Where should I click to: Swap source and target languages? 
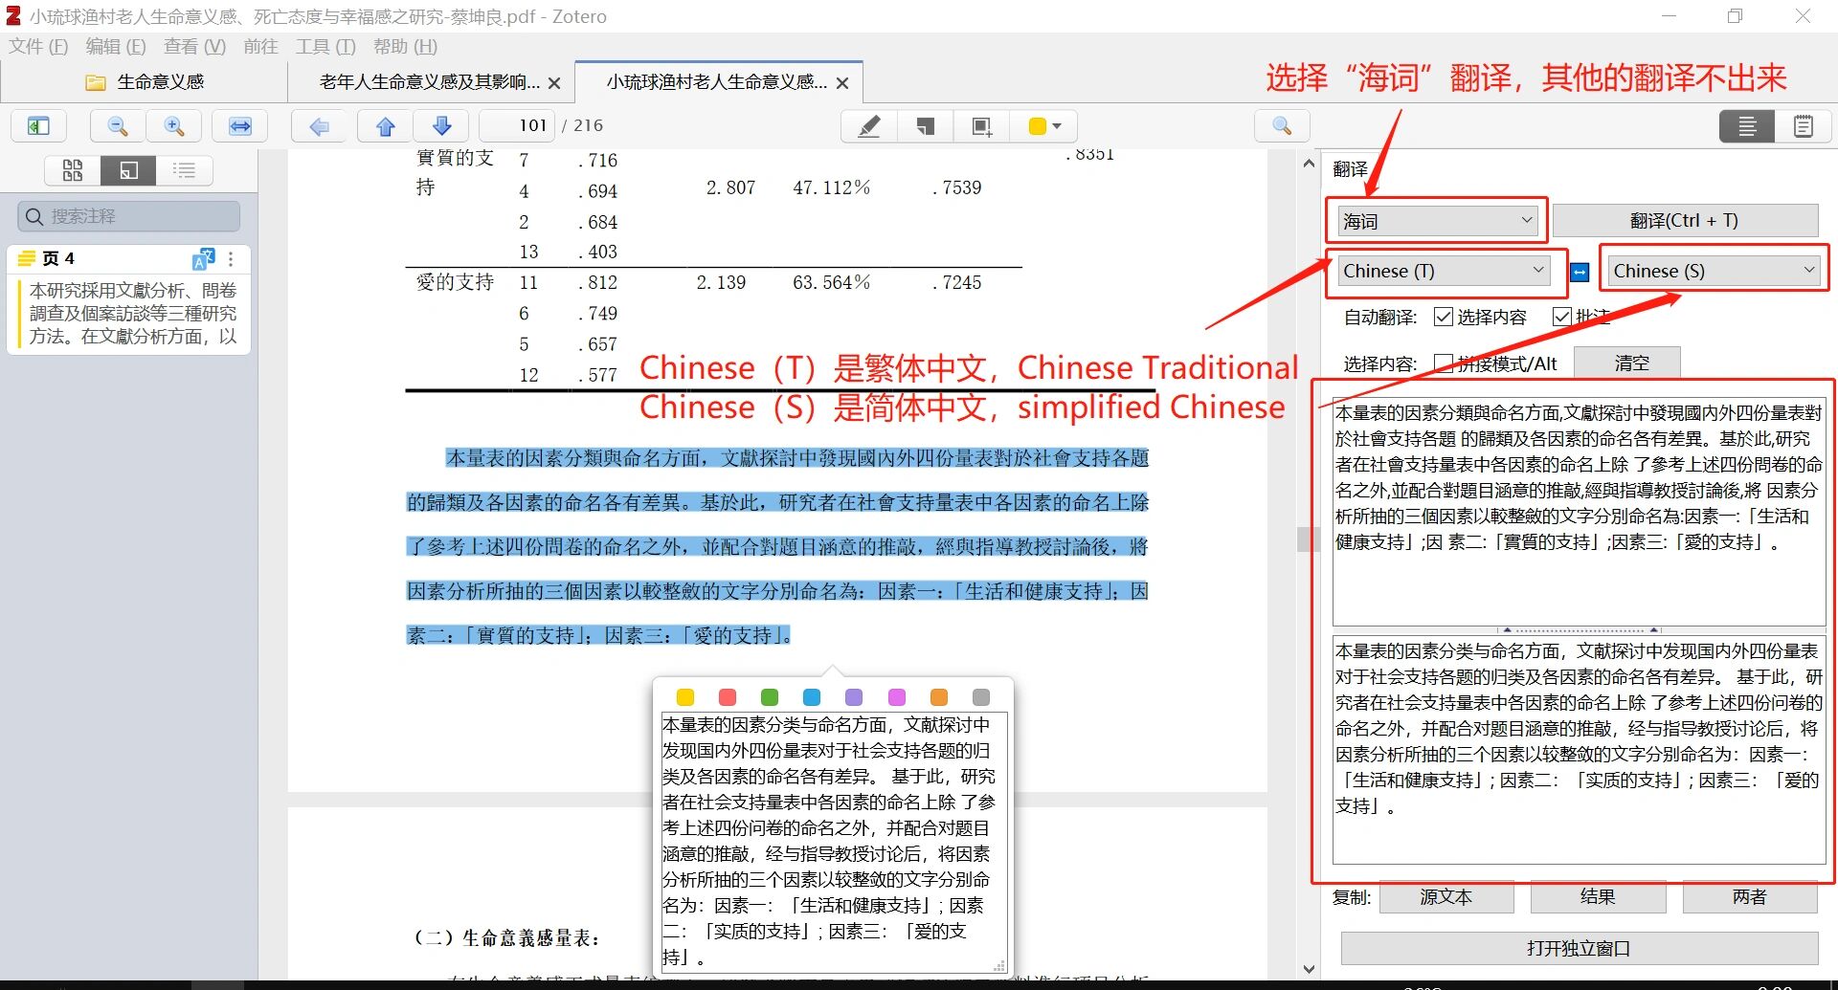click(1580, 273)
